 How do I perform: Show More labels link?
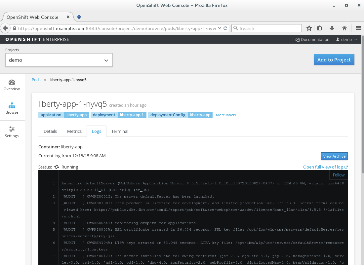(x=227, y=115)
